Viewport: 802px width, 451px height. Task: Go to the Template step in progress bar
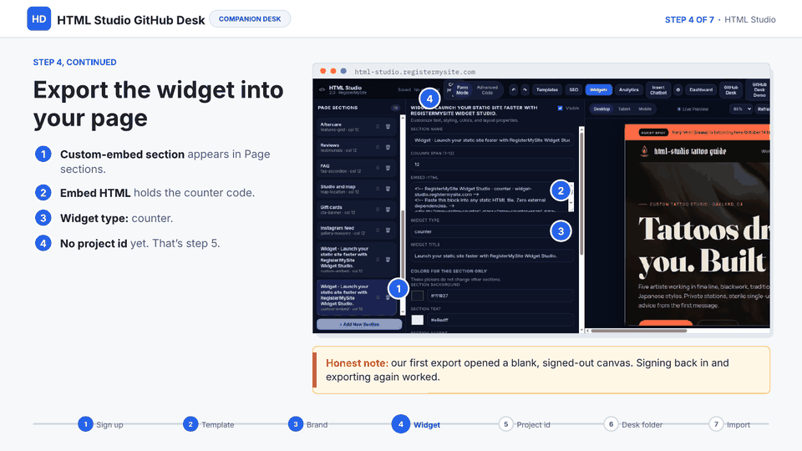click(x=209, y=424)
